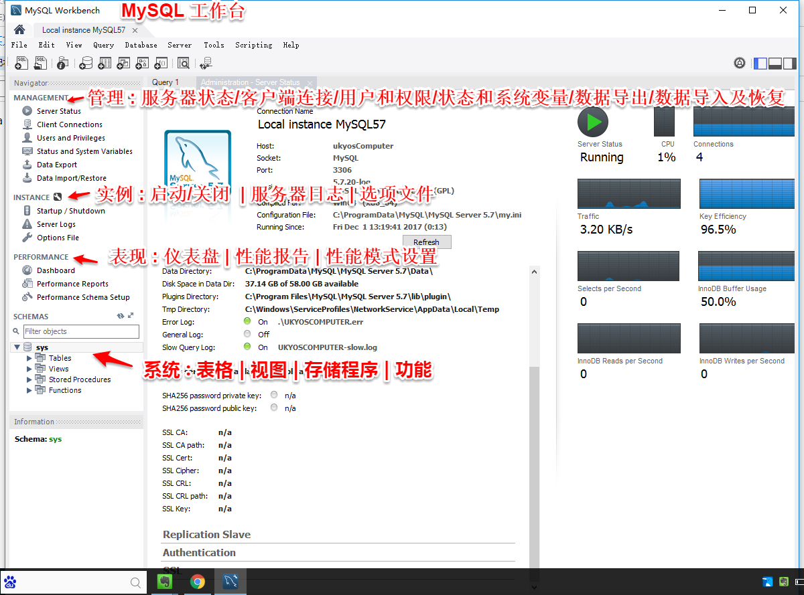This screenshot has width=804, height=595.
Task: Open preferences gear icon at top right
Action: click(740, 63)
